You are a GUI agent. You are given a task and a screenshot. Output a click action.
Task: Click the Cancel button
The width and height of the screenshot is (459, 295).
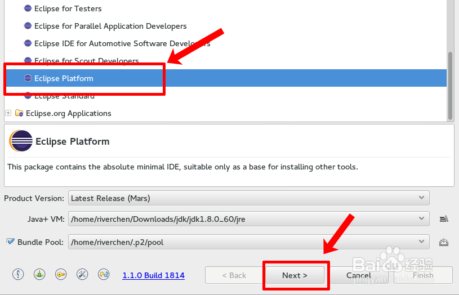pyautogui.click(x=359, y=275)
